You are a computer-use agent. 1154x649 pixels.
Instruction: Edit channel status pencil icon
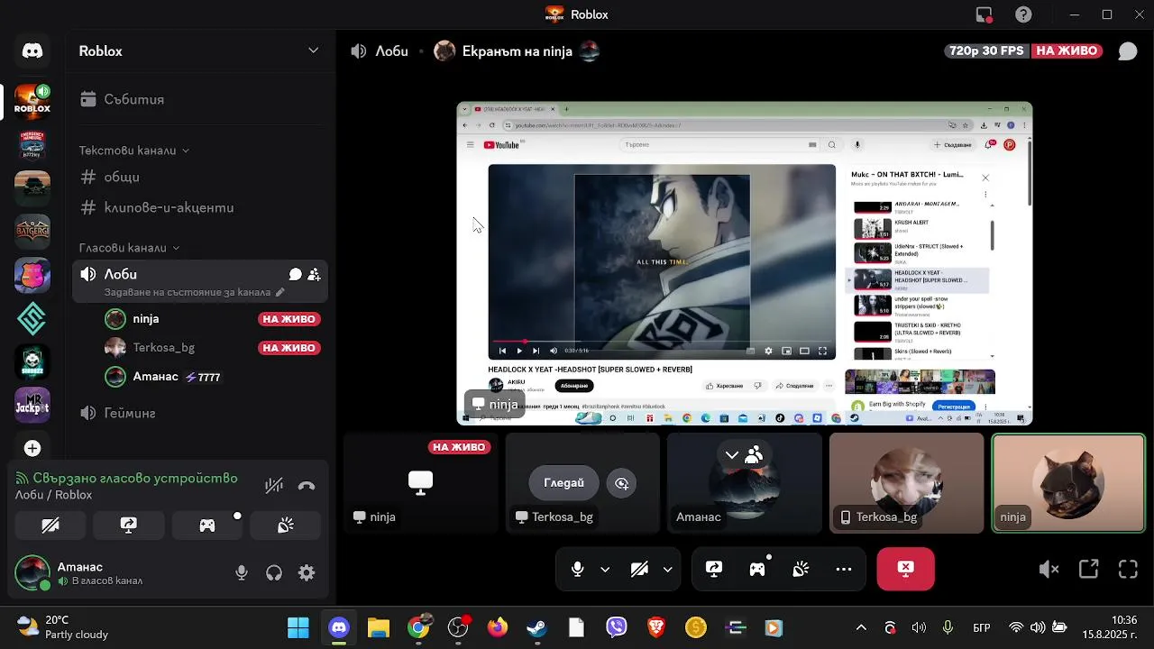(x=279, y=292)
